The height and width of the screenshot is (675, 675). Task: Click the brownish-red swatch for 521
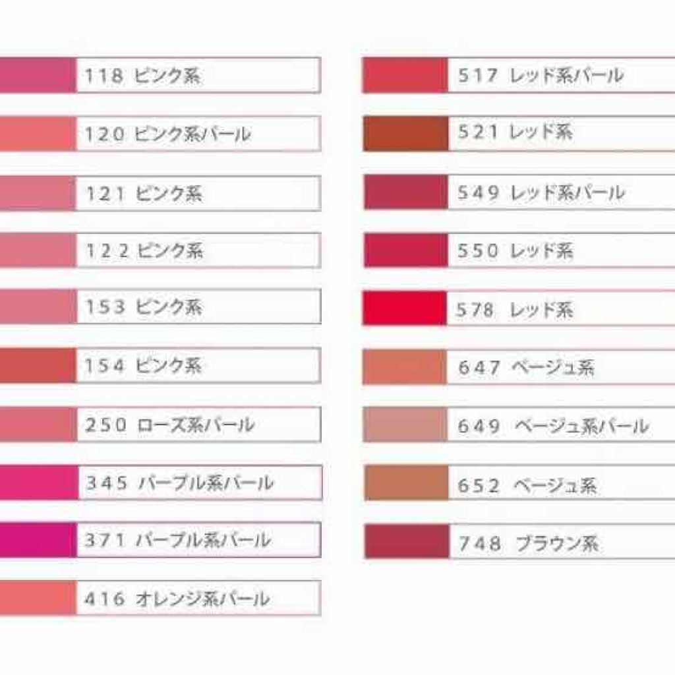405,134
